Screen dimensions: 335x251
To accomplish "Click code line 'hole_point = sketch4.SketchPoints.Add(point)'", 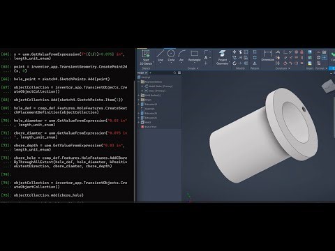I will coord(61,79).
